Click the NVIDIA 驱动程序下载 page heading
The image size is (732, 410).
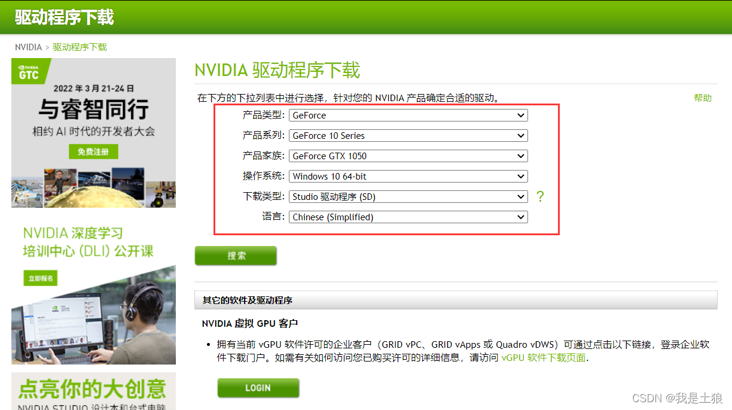[x=277, y=71]
